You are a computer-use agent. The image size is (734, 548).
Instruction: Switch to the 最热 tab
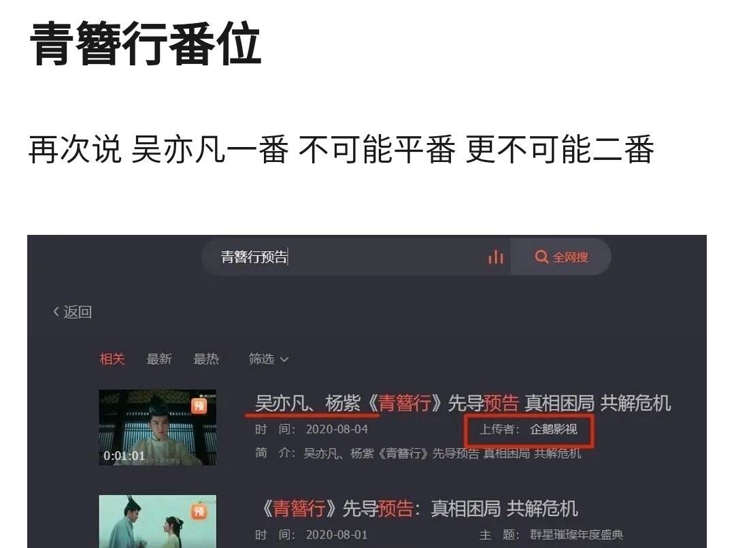coord(206,359)
